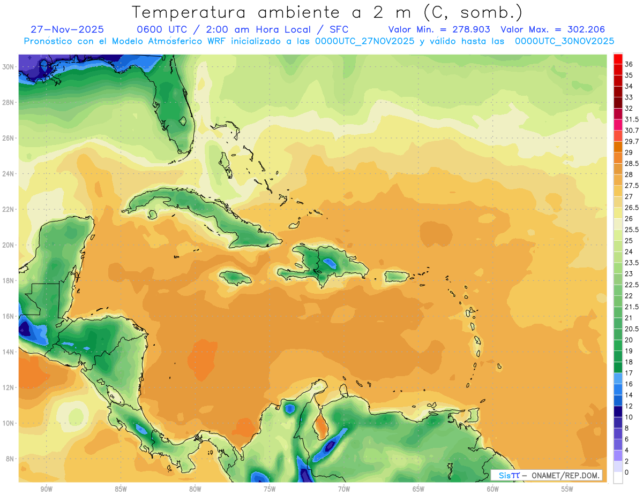Screen dimensions: 643x496
Task: Click legend value '20.5'
Action: click(x=632, y=329)
